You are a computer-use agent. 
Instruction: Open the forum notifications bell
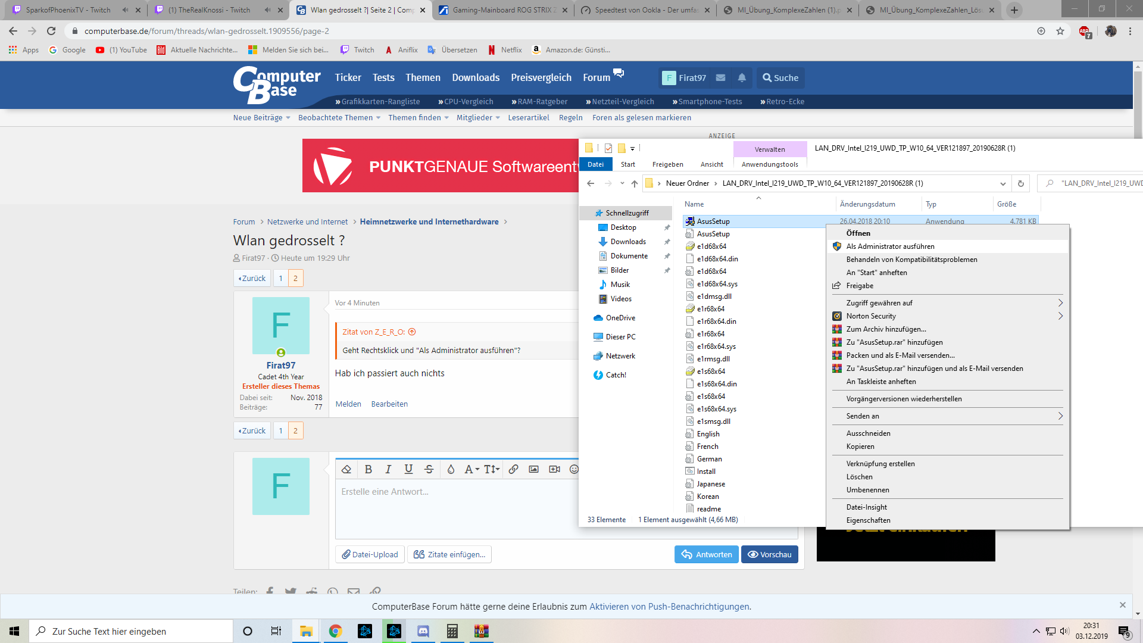click(x=742, y=78)
